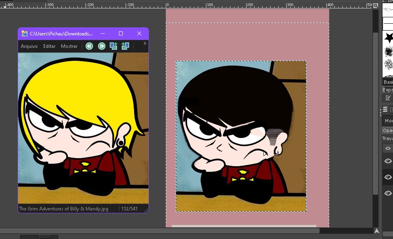Adjust the brush spacing 'Espa' slider

(x=388, y=90)
